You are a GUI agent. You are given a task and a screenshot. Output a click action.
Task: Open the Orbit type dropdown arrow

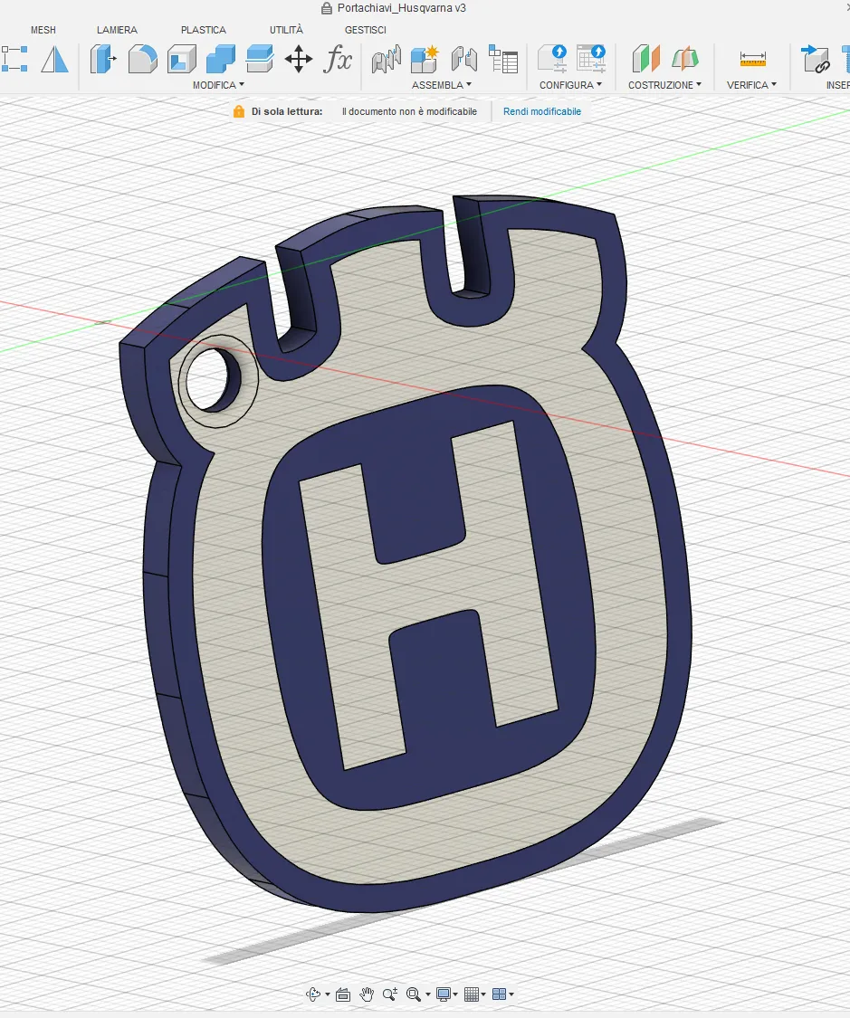[328, 994]
